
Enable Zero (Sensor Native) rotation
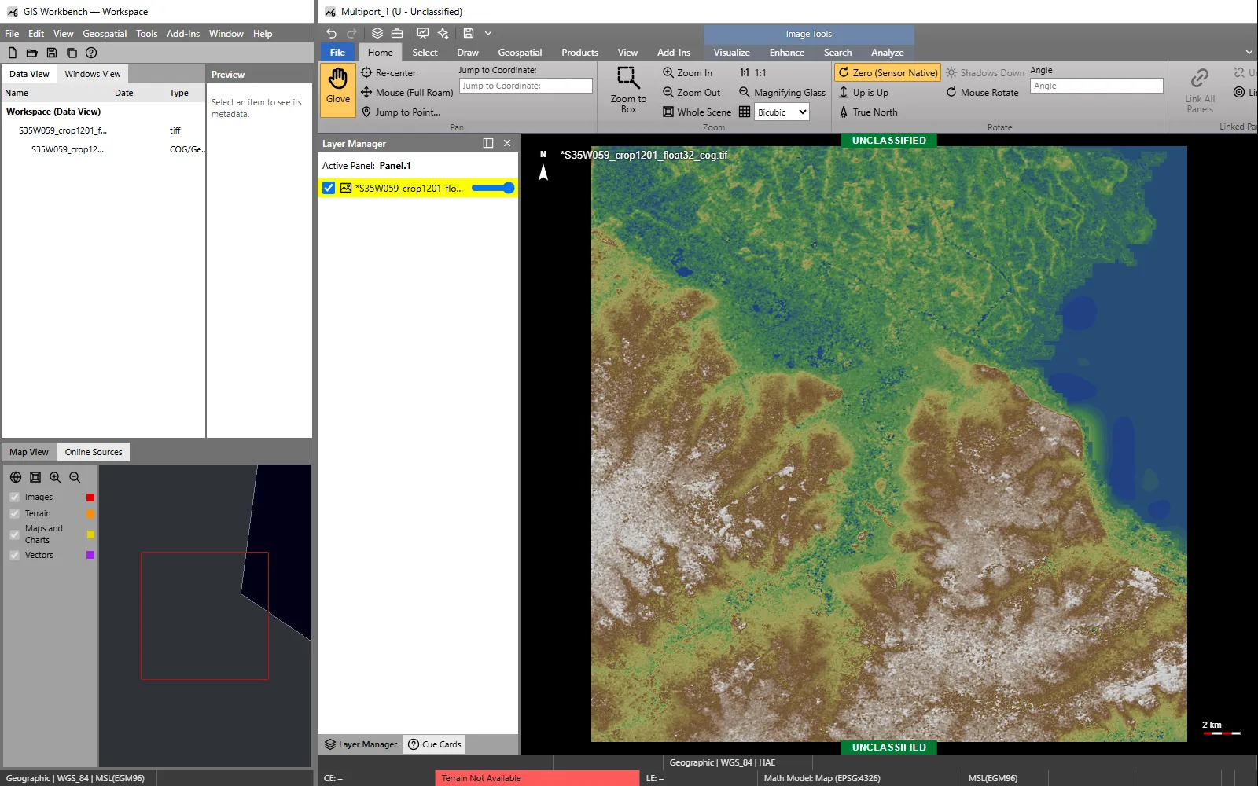(888, 72)
